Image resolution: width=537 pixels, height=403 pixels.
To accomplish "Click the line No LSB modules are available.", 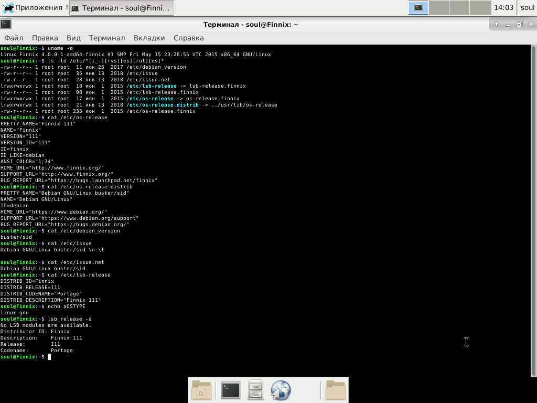I will (46, 325).
